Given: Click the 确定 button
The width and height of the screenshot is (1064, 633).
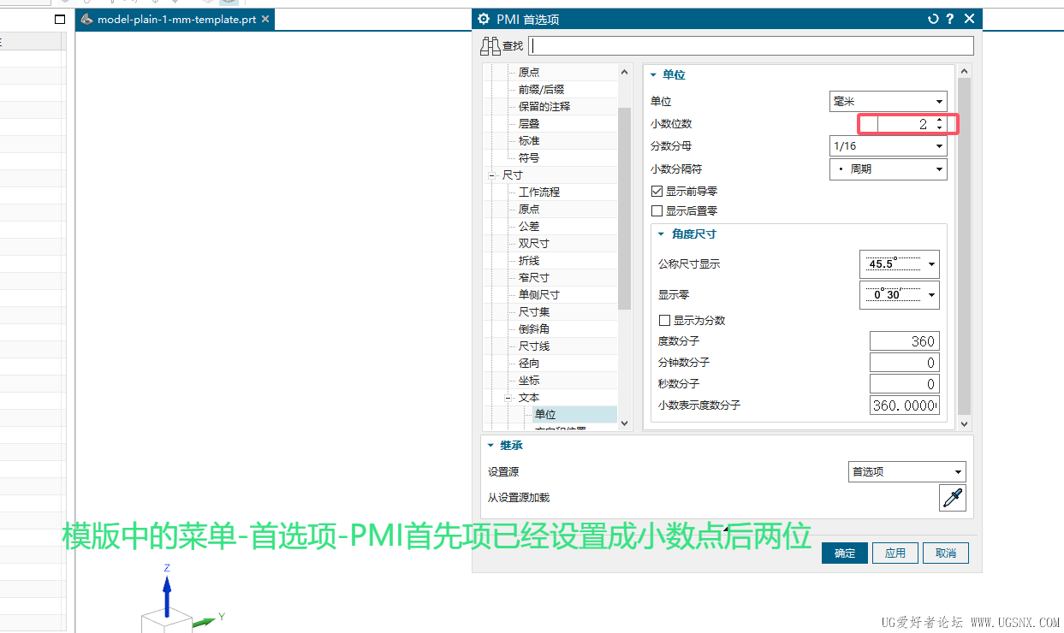Looking at the screenshot, I should point(845,553).
